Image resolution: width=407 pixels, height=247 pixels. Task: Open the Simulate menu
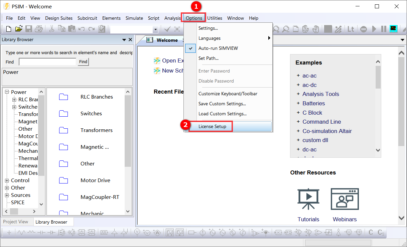click(134, 18)
